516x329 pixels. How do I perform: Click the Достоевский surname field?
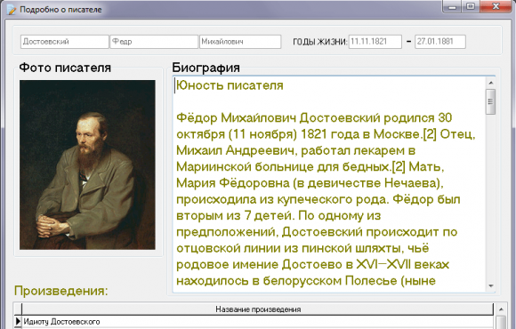pos(65,42)
